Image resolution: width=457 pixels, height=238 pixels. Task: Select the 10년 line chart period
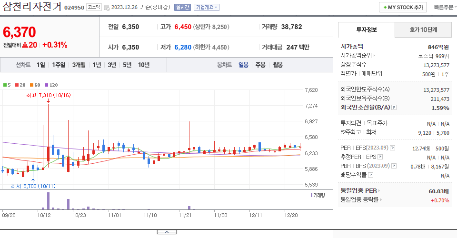coord(144,65)
